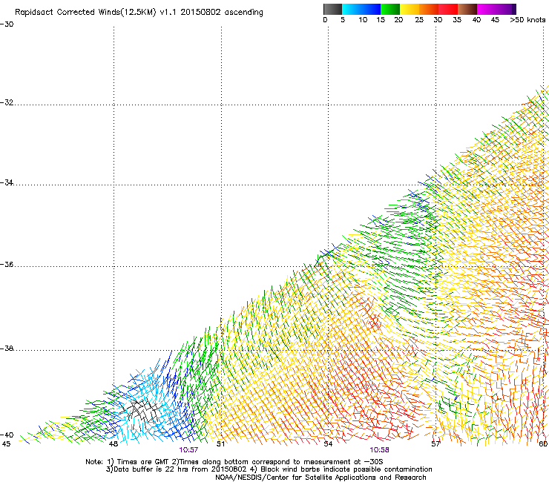Click the 51 longitude axis label

point(220,444)
